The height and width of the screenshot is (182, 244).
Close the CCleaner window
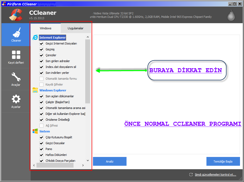point(240,4)
